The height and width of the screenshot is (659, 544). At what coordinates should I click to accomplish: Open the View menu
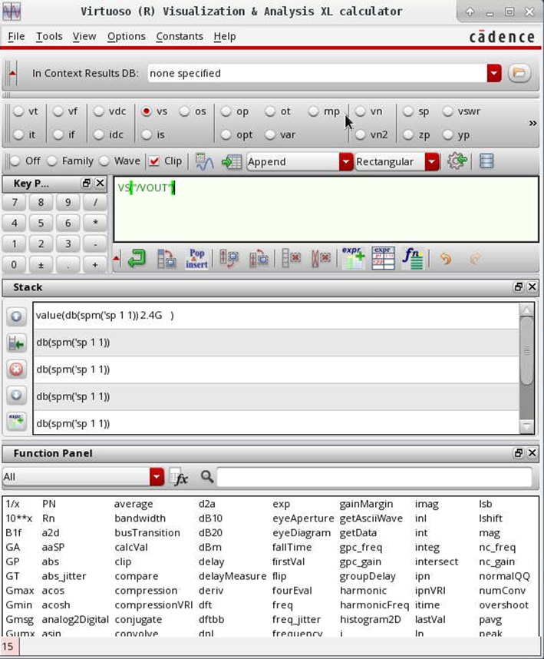point(84,37)
